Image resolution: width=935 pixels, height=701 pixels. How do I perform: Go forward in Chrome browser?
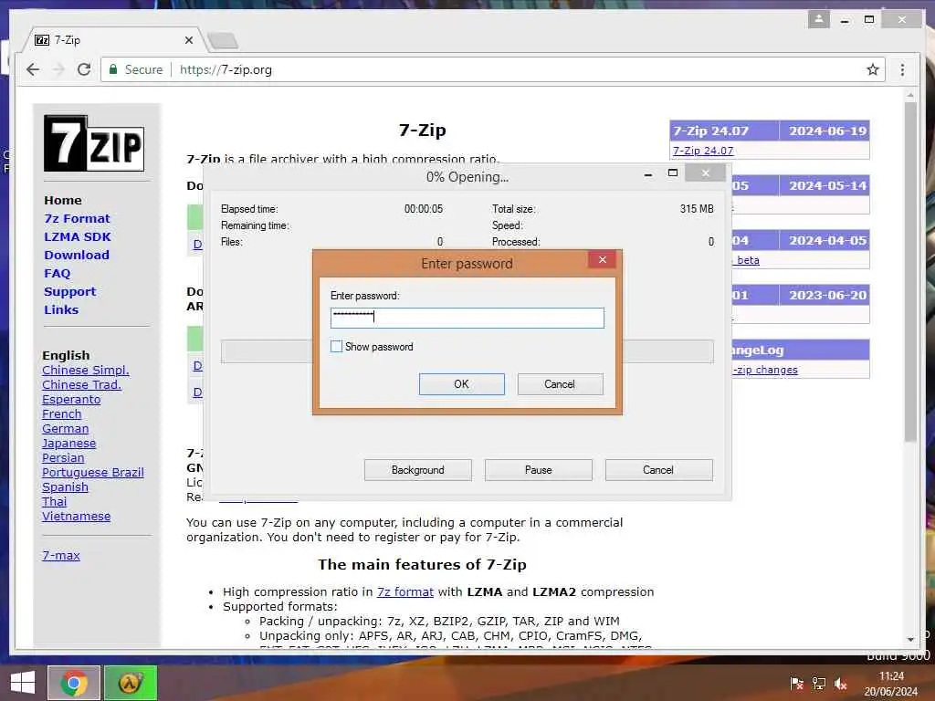coord(58,69)
